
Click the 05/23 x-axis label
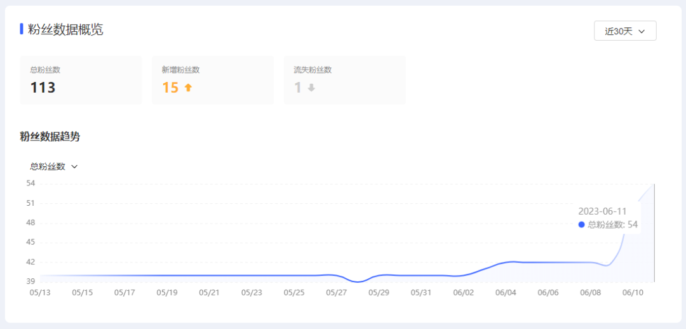click(x=252, y=292)
